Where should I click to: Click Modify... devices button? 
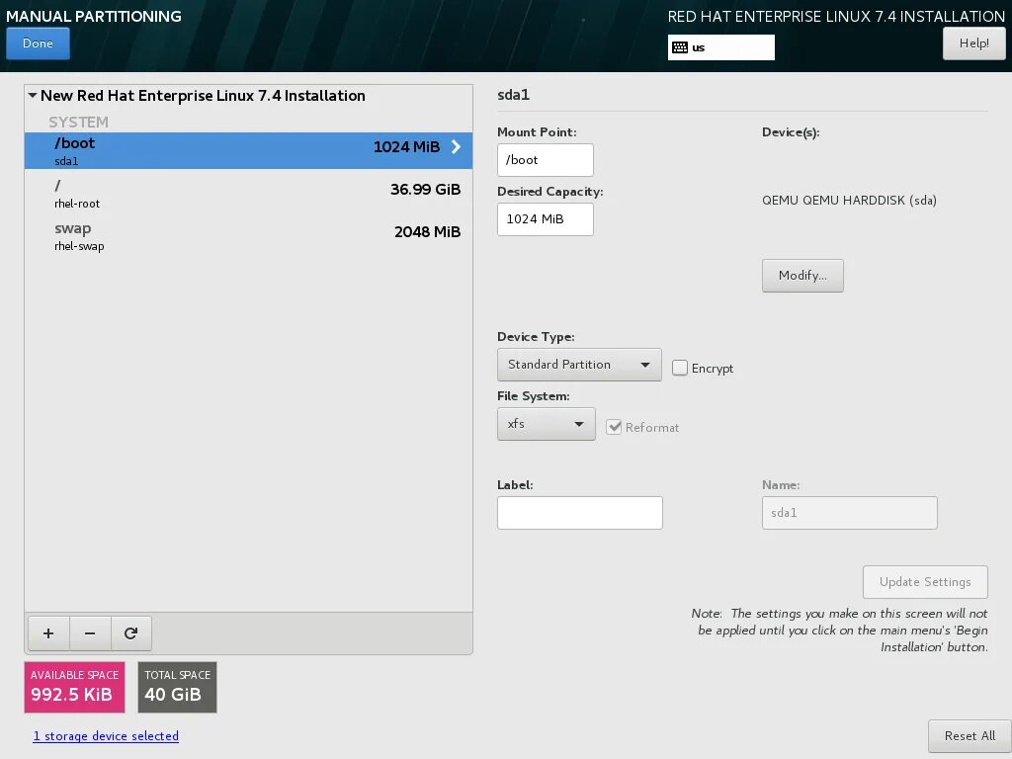click(802, 276)
